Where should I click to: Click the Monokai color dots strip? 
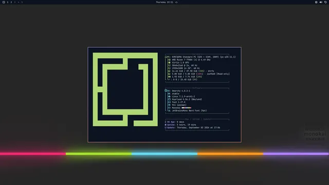[x=186, y=108]
